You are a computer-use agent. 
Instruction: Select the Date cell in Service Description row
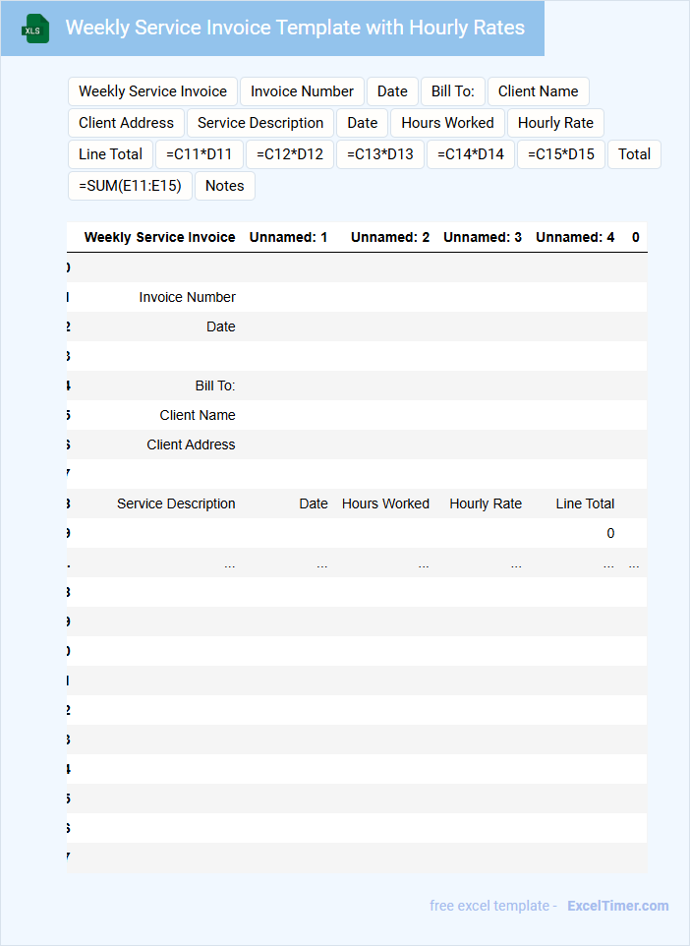pos(314,503)
